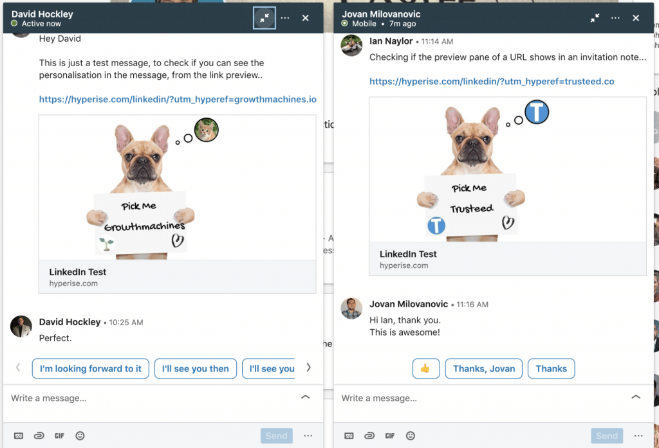Send thumbs up quick reply
The image size is (659, 448).
425,369
